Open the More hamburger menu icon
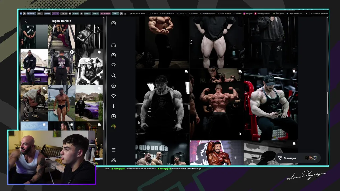Viewport: 340px width, 191px height. [x=113, y=150]
